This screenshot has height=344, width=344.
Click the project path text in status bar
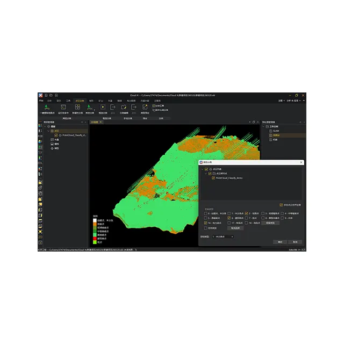87,249
